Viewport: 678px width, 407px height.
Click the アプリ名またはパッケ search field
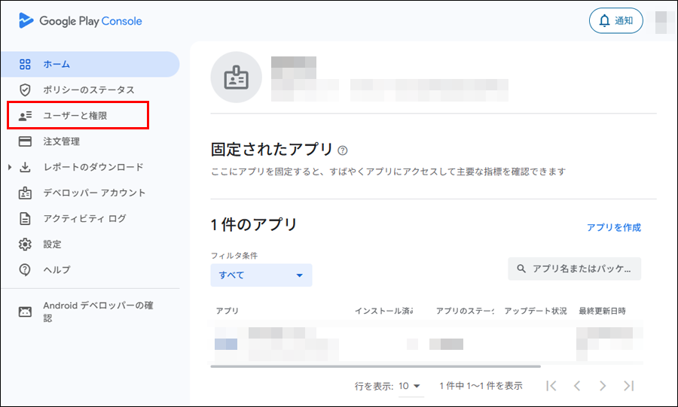pyautogui.click(x=574, y=269)
